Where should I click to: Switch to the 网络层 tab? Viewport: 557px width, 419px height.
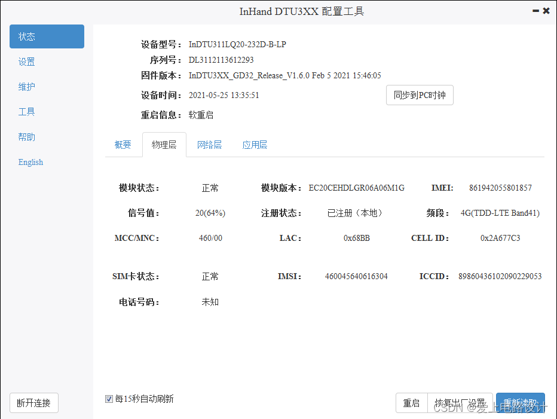pyautogui.click(x=209, y=144)
